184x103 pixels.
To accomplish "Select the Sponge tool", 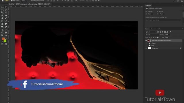I will 2,27.
